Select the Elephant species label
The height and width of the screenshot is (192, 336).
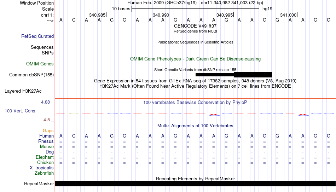(45, 157)
